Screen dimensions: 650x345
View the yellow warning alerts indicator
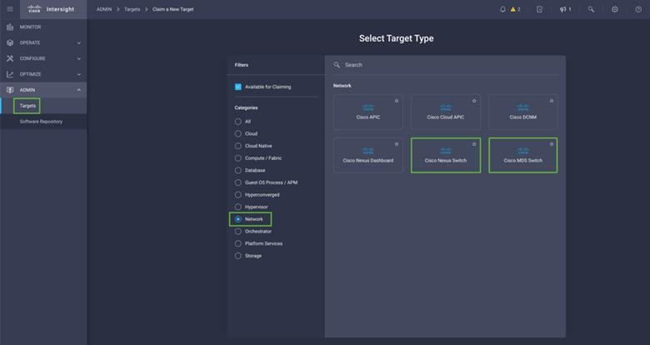[515, 9]
